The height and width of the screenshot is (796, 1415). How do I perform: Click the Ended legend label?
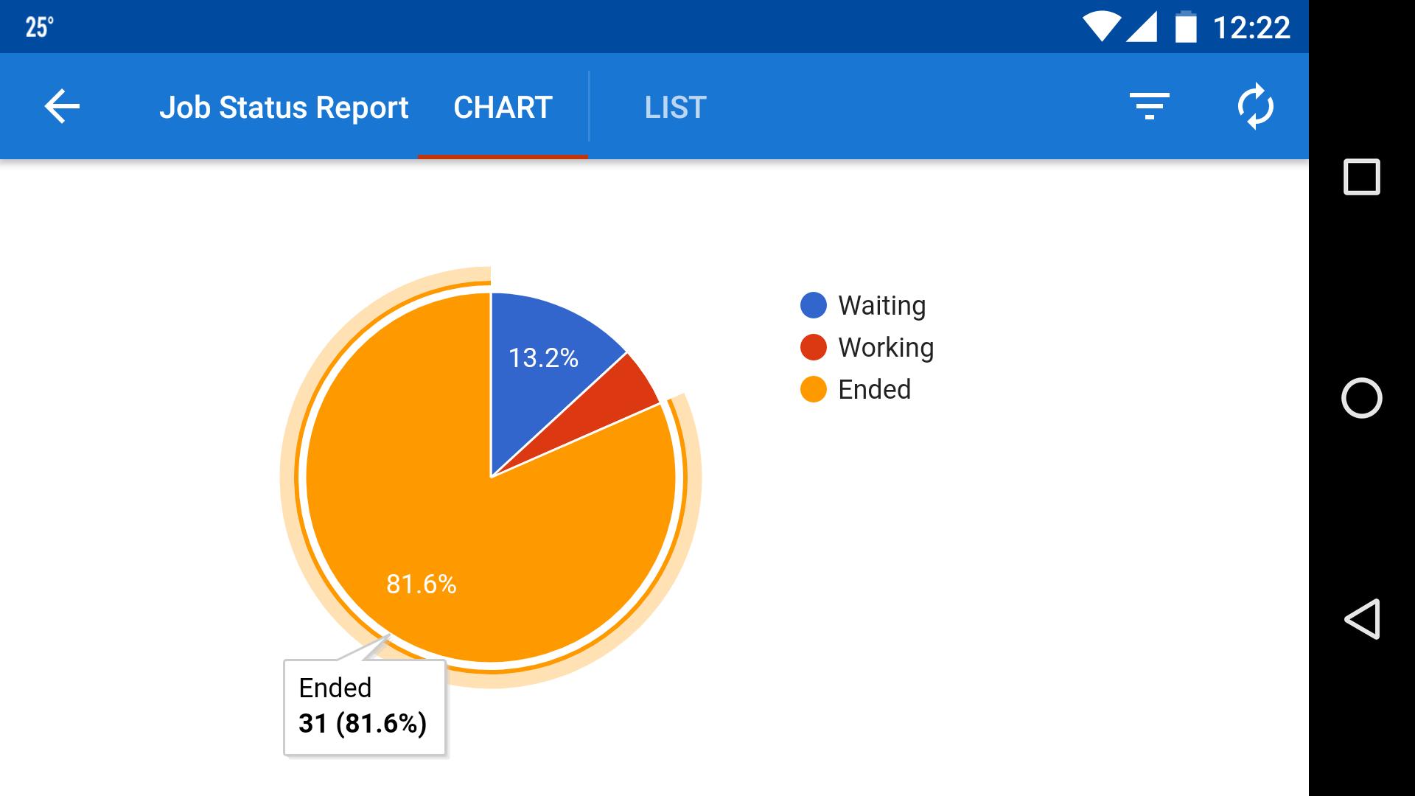[x=874, y=390]
